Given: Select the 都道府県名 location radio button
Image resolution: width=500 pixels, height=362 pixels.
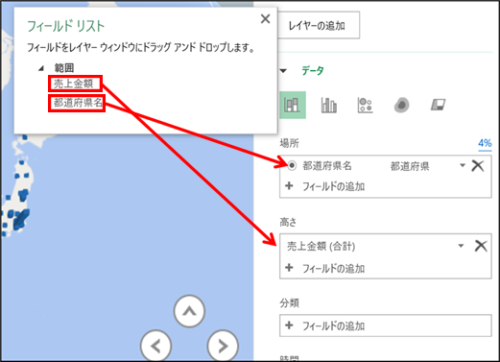Looking at the screenshot, I should click(x=292, y=165).
